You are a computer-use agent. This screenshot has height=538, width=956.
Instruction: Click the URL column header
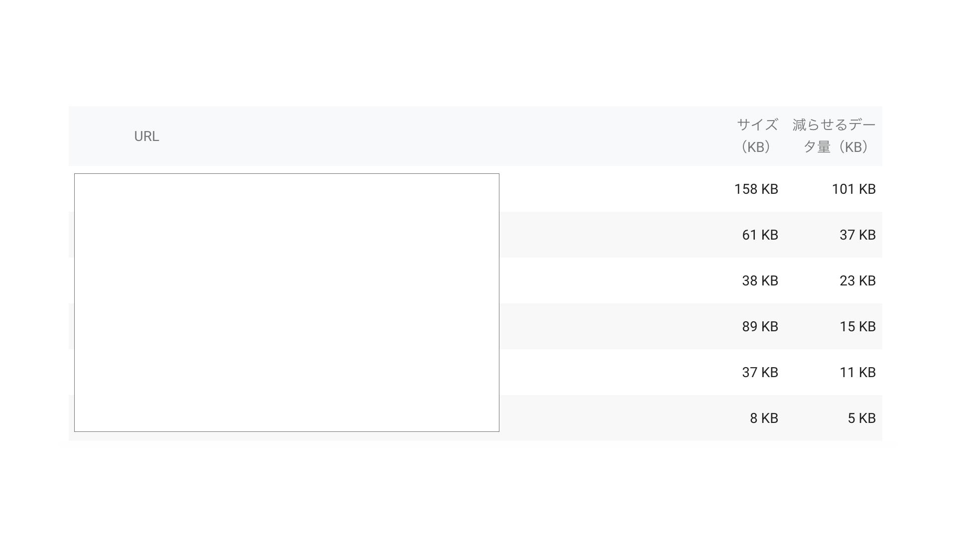[146, 136]
